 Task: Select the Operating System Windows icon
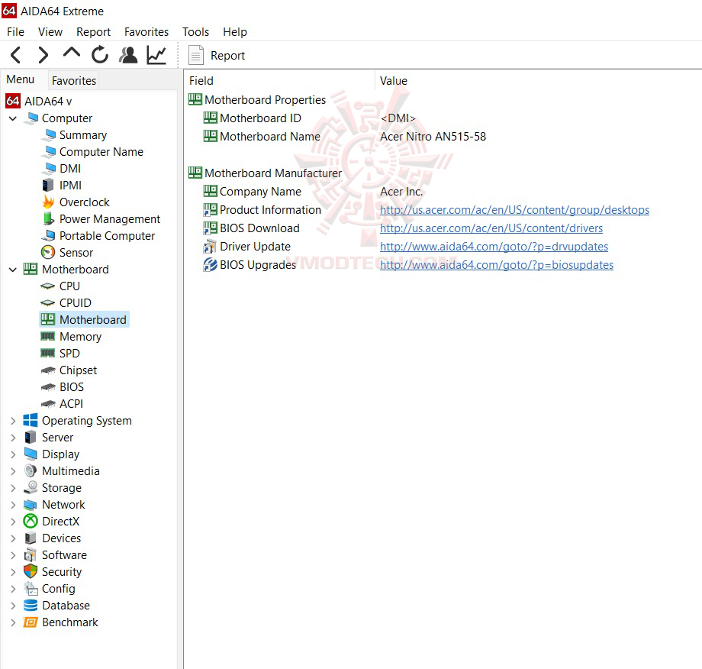(31, 421)
